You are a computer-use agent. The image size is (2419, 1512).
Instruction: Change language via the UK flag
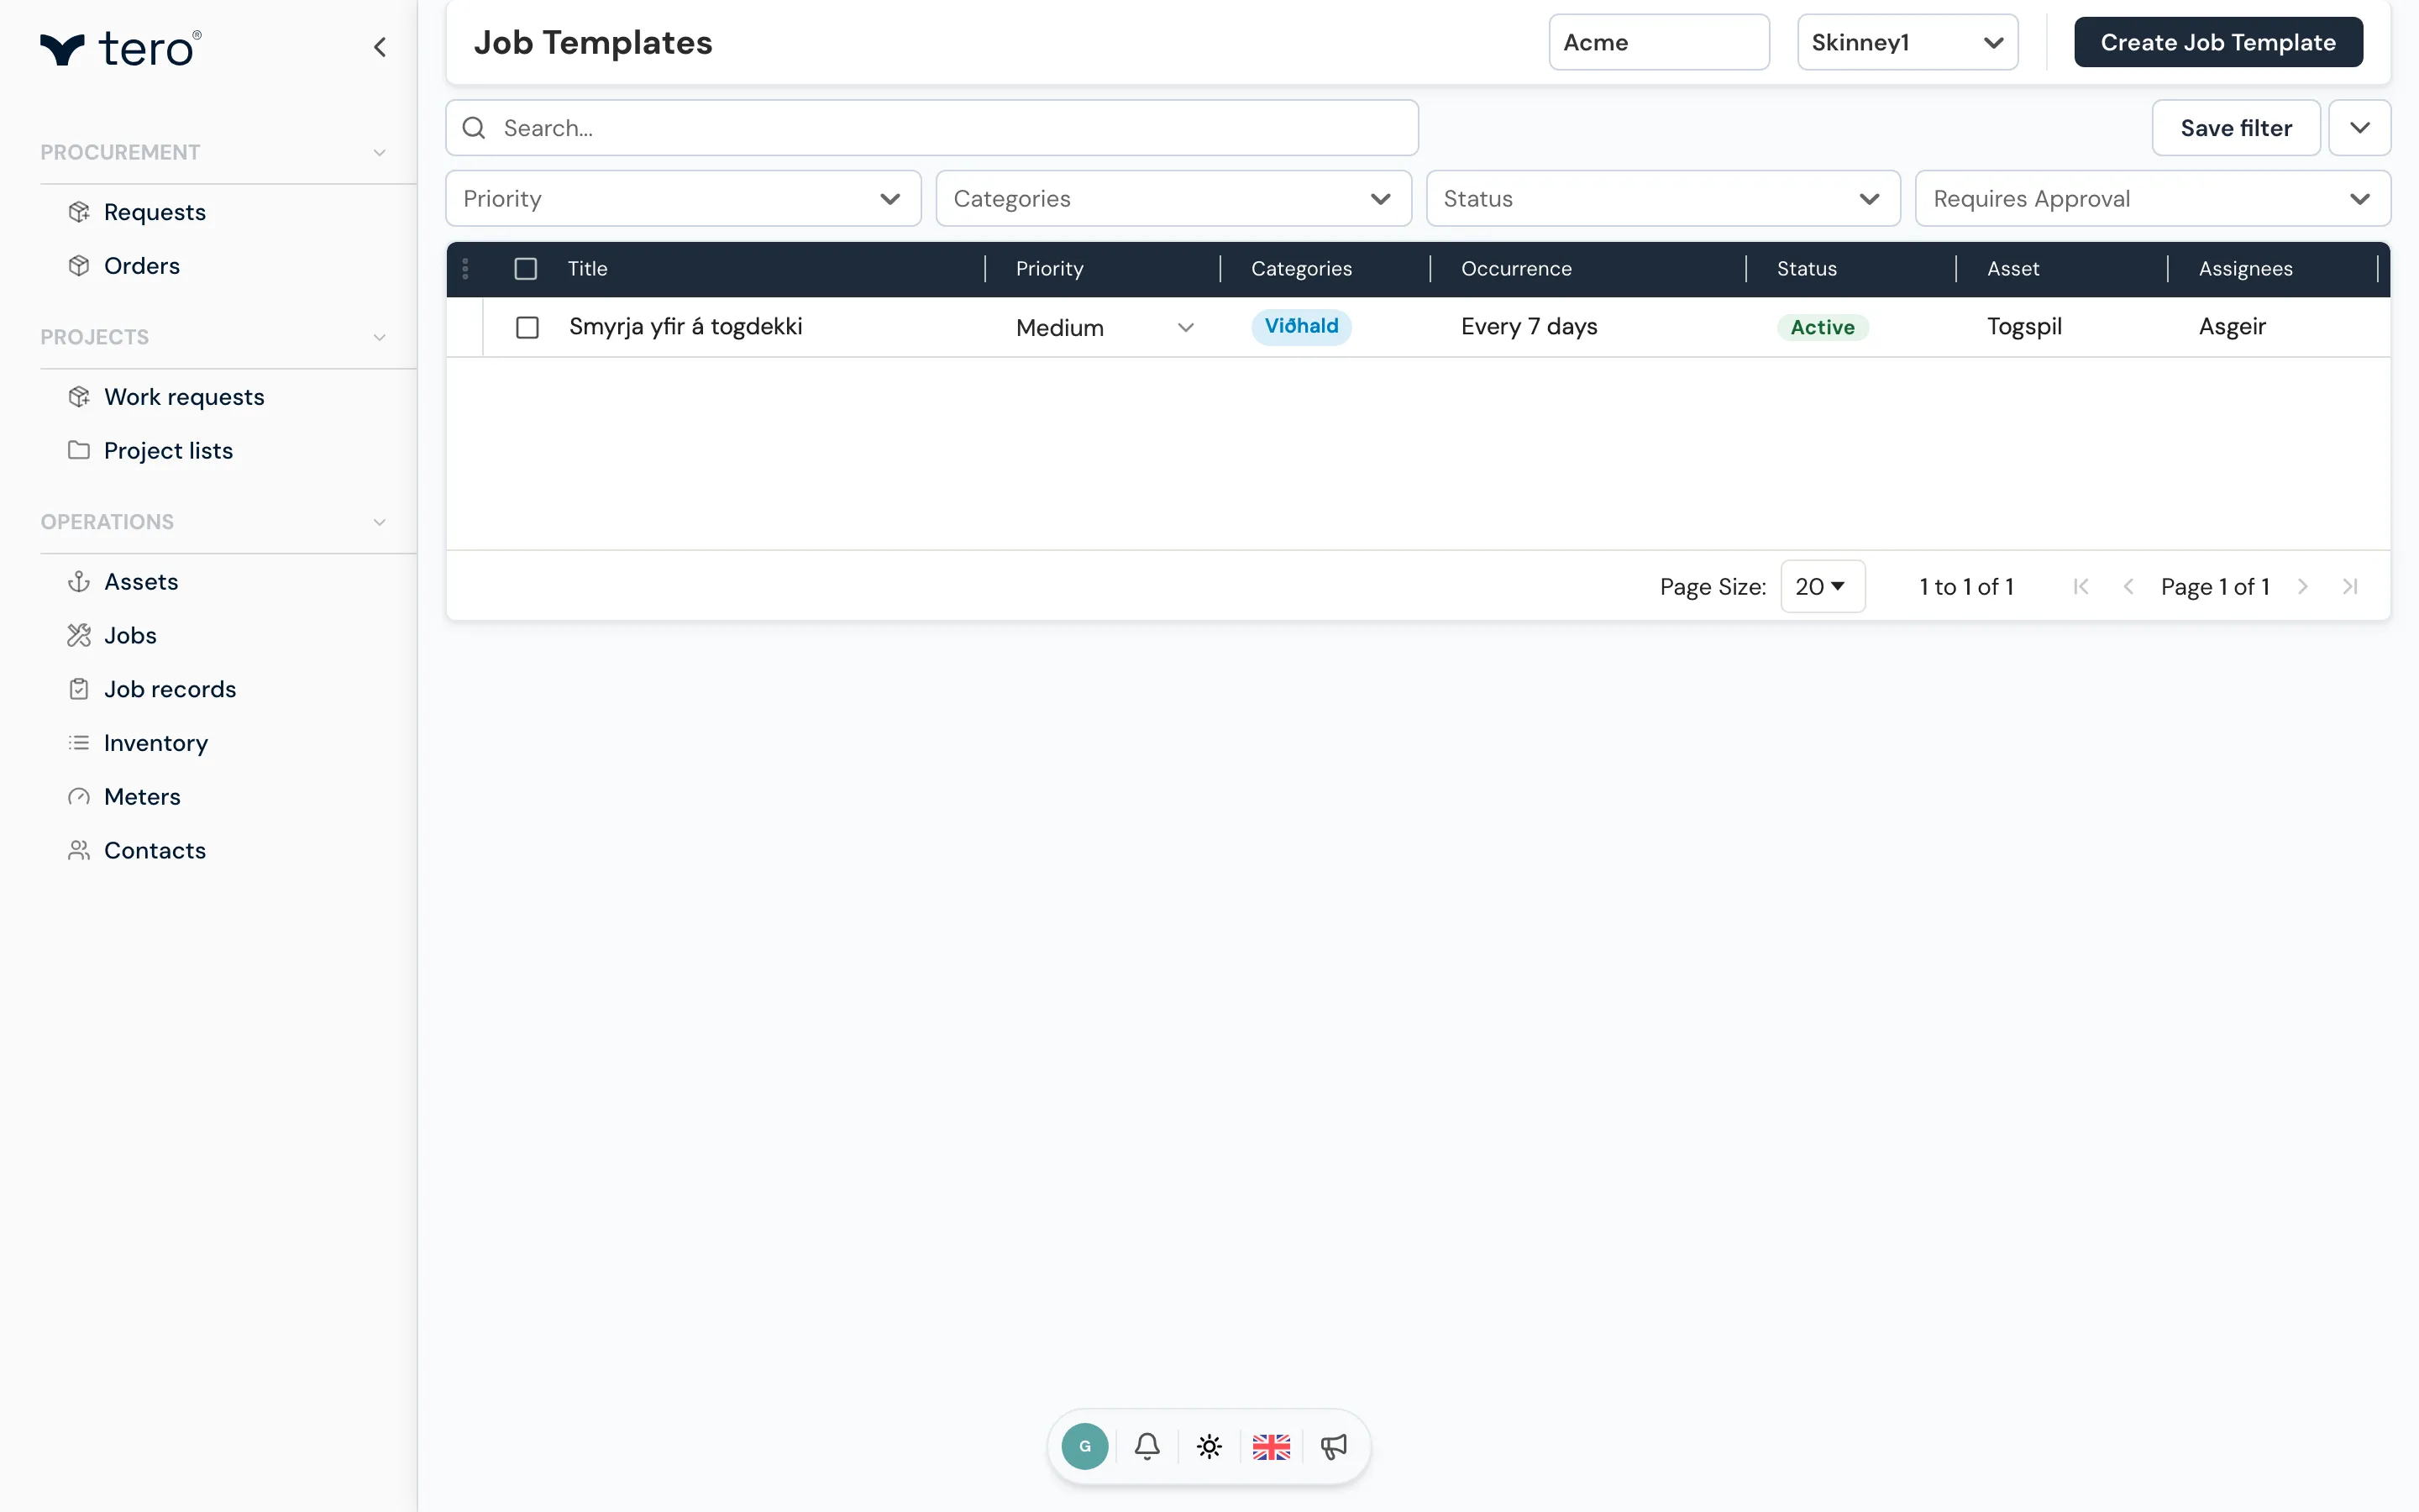tap(1272, 1446)
